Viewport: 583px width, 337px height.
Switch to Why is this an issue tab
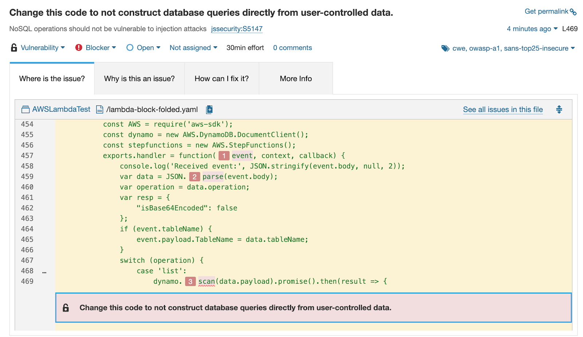point(139,78)
